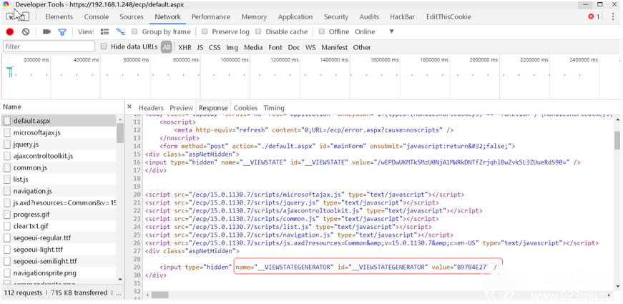Viewport: 623px width, 304px height.
Task: Switch to large request rows view
Action: pos(104,31)
